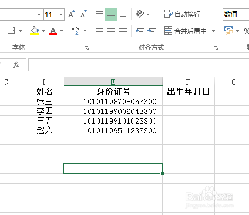Select the cell containing 张三
This screenshot has width=249, height=215.
44,101
